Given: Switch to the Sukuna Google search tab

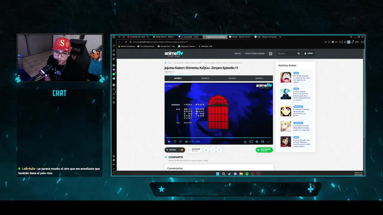Looking at the screenshot, I should 240,37.
